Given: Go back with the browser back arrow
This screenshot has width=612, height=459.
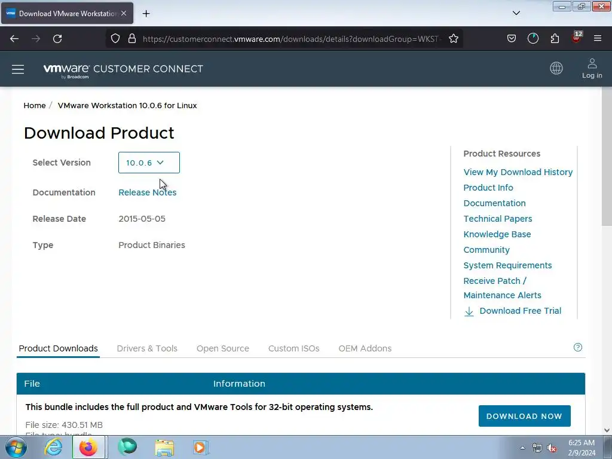Looking at the screenshot, I should tap(14, 39).
